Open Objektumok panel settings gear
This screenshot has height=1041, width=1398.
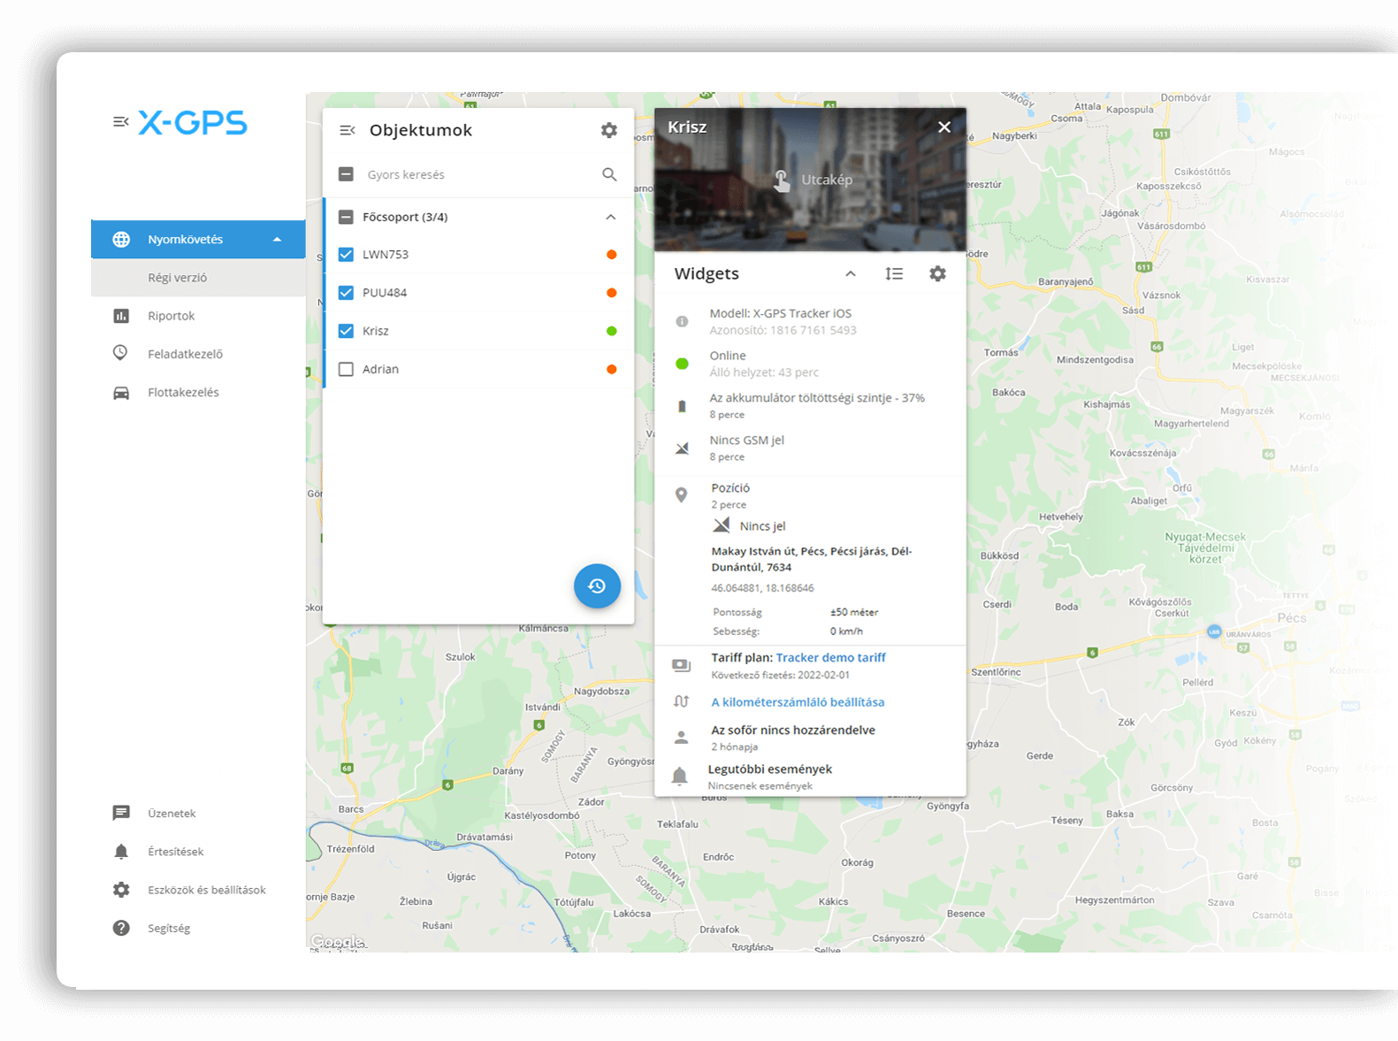[x=609, y=130]
